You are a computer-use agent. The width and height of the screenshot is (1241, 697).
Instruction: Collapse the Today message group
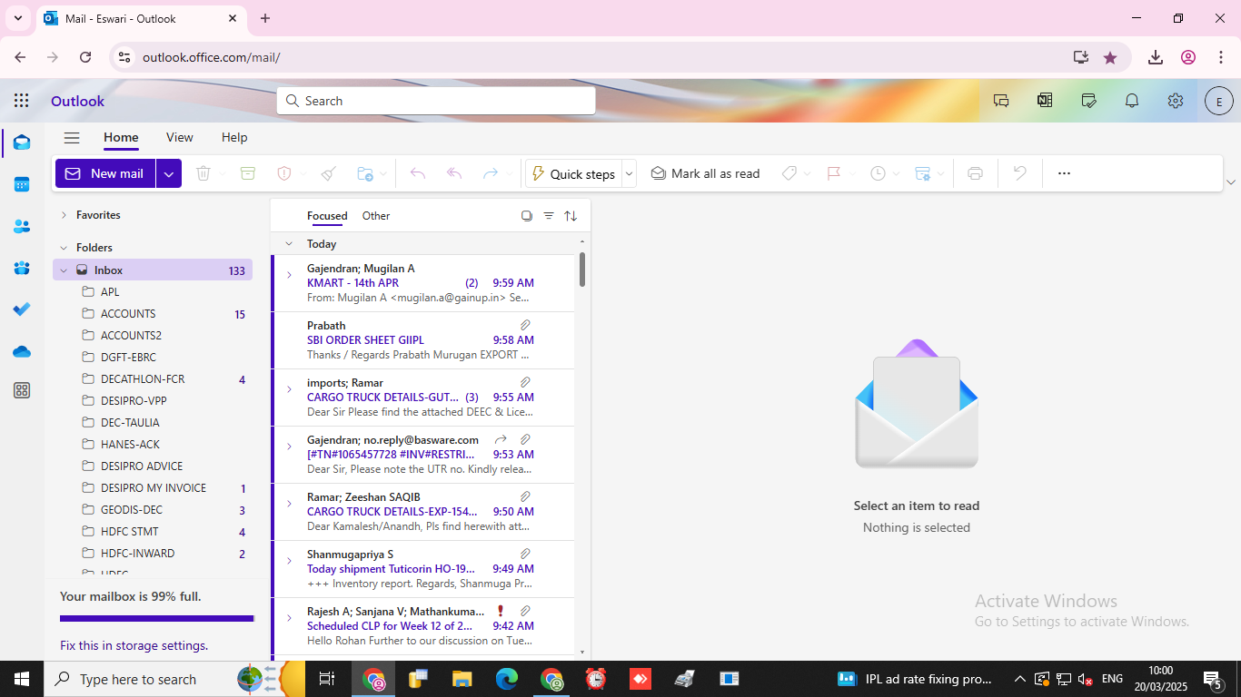point(289,243)
